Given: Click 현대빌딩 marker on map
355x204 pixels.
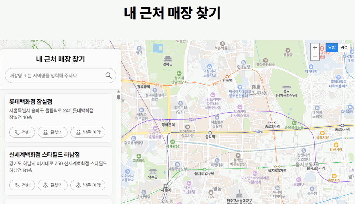Looking at the screenshot, I should click(x=243, y=62).
